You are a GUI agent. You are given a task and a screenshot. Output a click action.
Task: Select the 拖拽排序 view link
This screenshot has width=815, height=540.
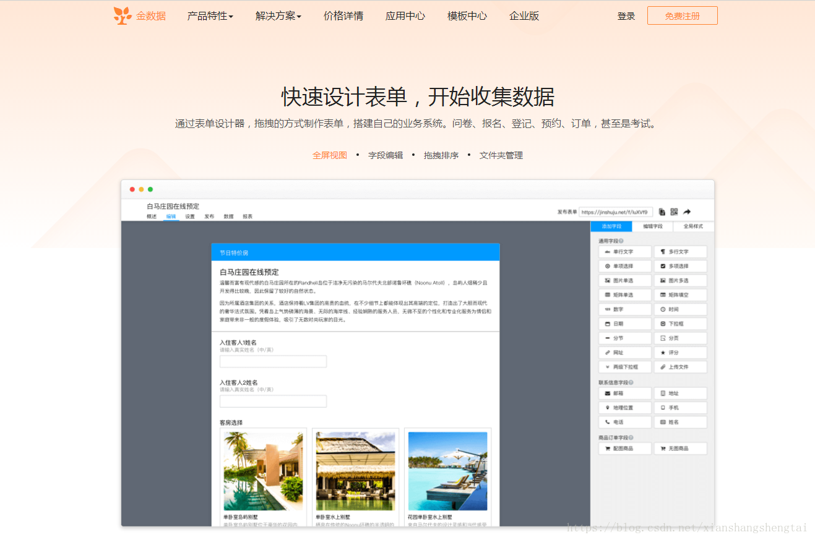pyautogui.click(x=441, y=155)
